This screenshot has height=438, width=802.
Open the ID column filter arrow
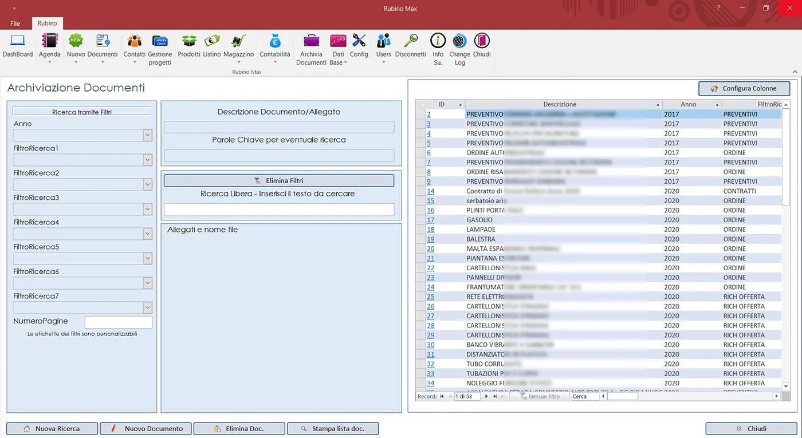click(460, 105)
